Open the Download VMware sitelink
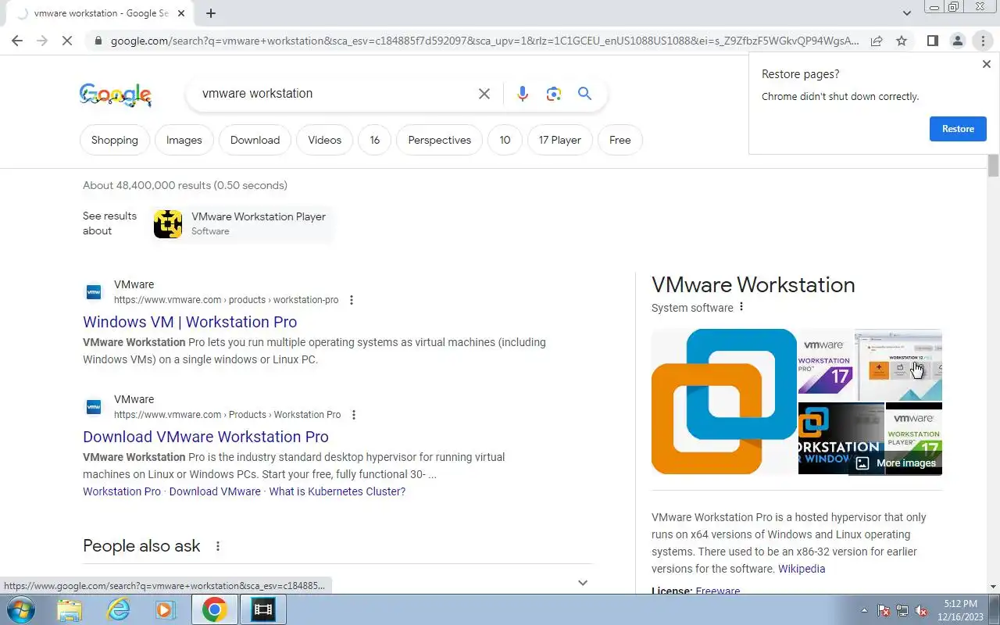The image size is (1000, 625). click(215, 491)
